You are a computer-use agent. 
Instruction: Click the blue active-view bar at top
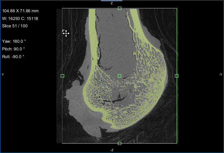click(111, 1)
